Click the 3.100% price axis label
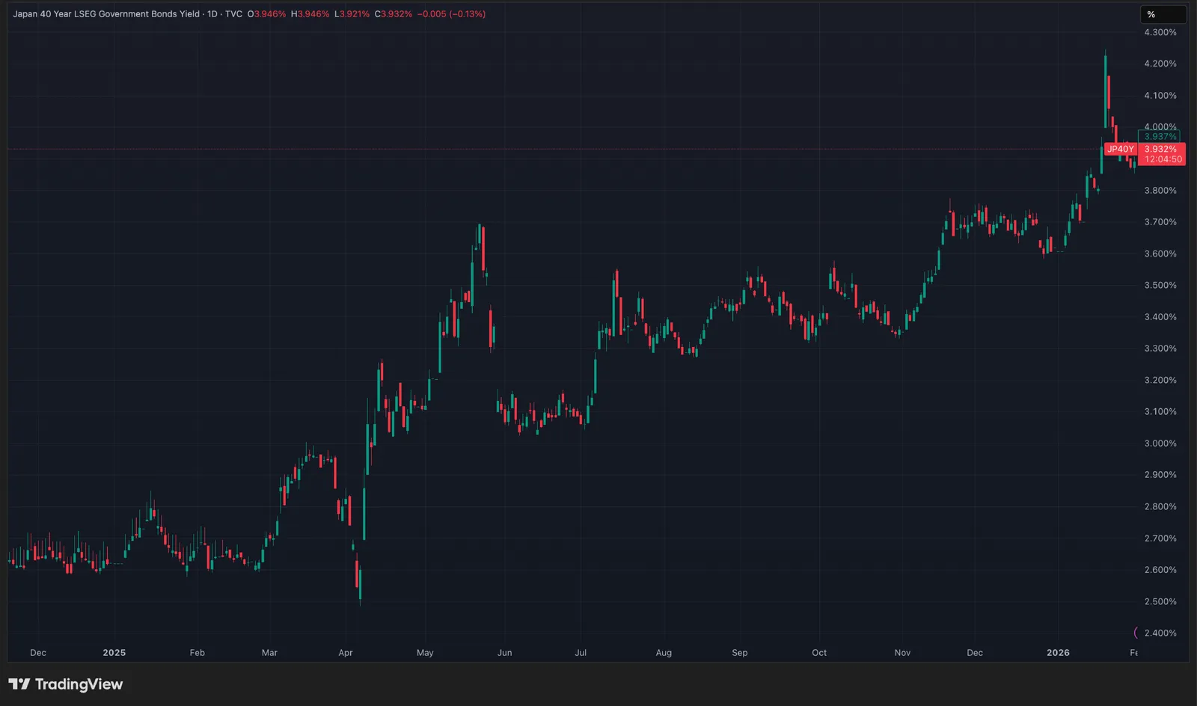 tap(1160, 411)
